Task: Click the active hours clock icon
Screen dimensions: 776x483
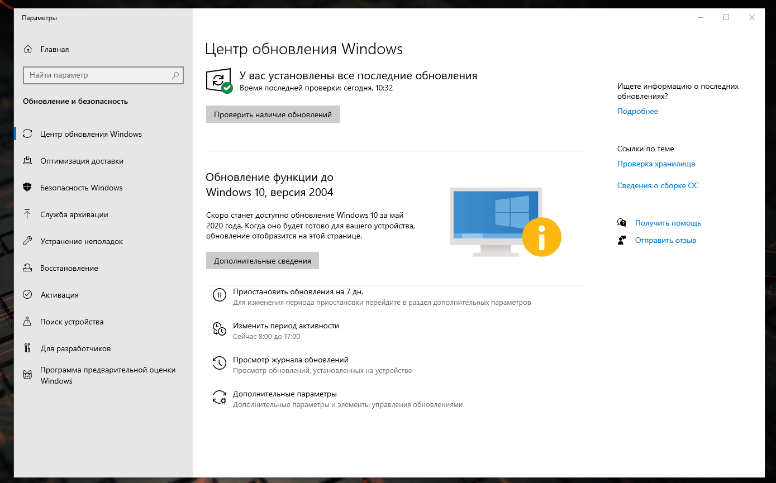Action: coord(220,329)
